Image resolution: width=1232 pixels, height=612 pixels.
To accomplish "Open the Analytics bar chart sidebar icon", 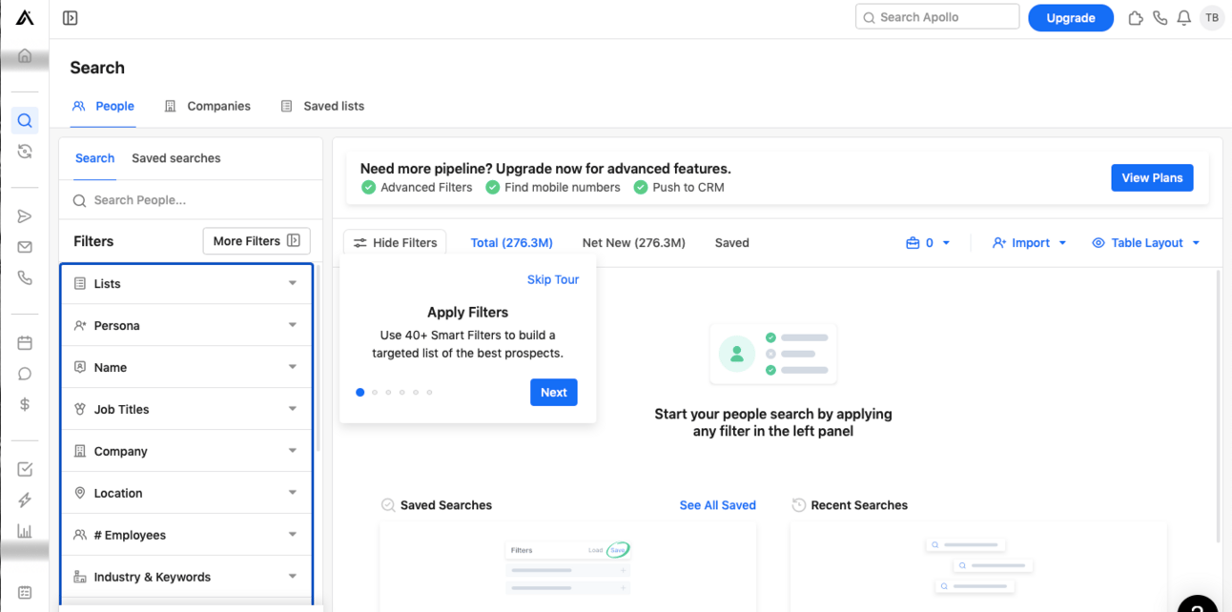I will pyautogui.click(x=25, y=531).
